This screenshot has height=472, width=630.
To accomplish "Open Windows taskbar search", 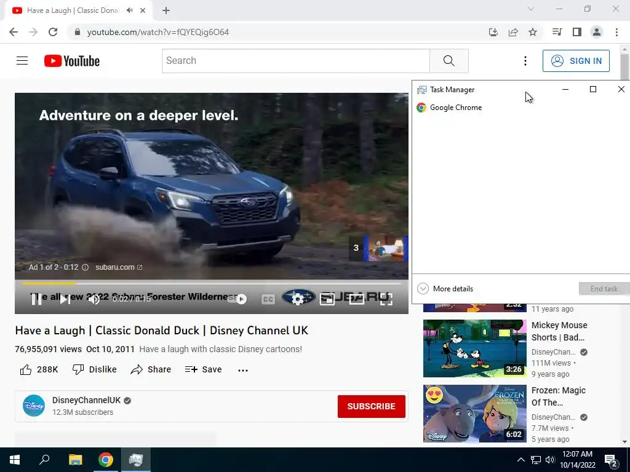I will point(44,460).
